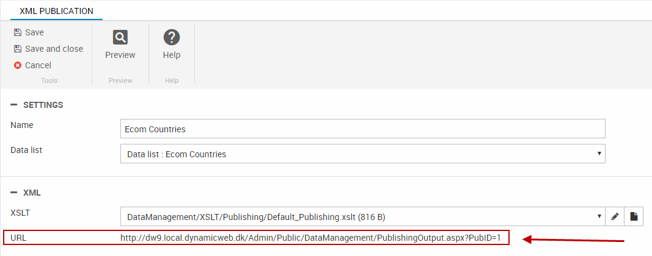Click the SETTINGS section heading text
The width and height of the screenshot is (652, 256).
43,105
